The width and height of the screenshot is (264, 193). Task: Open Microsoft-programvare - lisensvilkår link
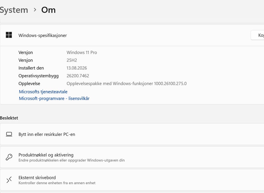pyautogui.click(x=54, y=98)
